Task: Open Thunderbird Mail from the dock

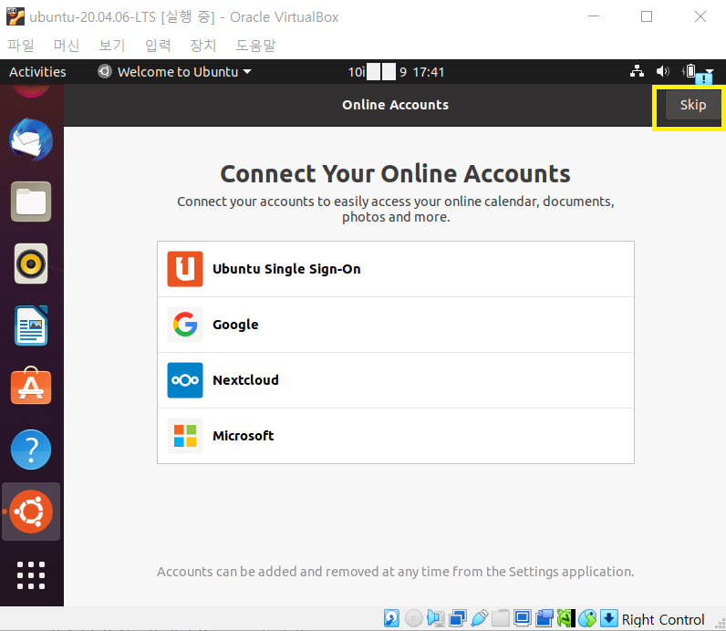Action: pyautogui.click(x=31, y=140)
